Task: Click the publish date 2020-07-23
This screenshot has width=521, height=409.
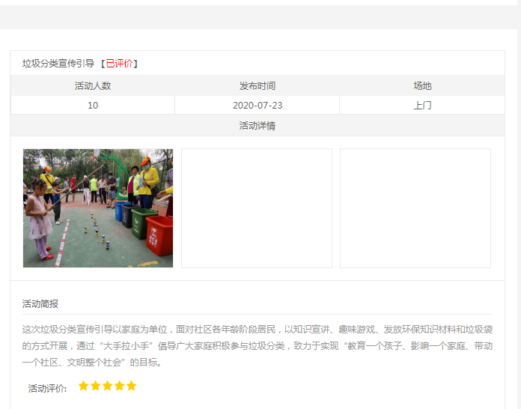Action: (x=258, y=106)
